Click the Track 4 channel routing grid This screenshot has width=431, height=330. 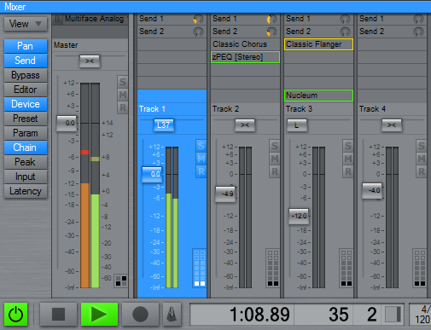pos(420,268)
